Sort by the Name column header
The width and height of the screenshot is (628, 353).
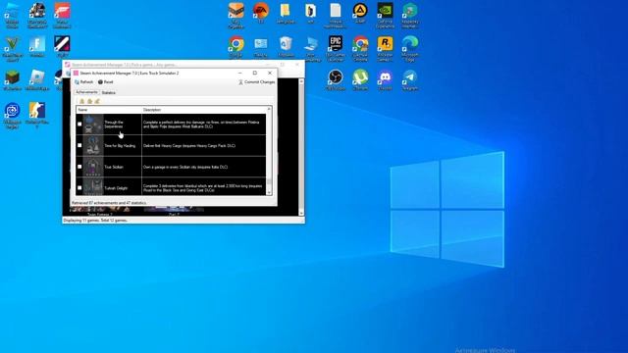tap(109, 110)
